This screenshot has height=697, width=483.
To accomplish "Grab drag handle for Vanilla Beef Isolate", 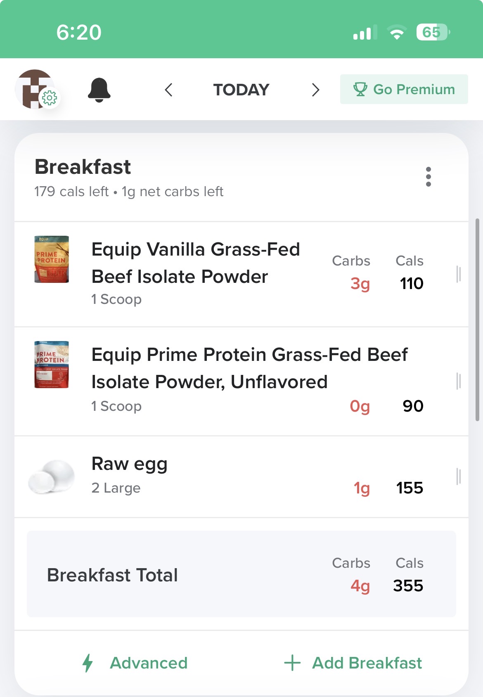I will coord(458,274).
